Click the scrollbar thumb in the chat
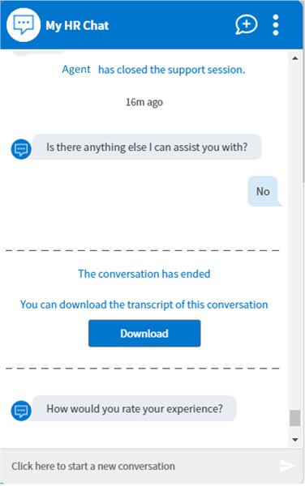This screenshot has height=486, width=305. coord(295,418)
